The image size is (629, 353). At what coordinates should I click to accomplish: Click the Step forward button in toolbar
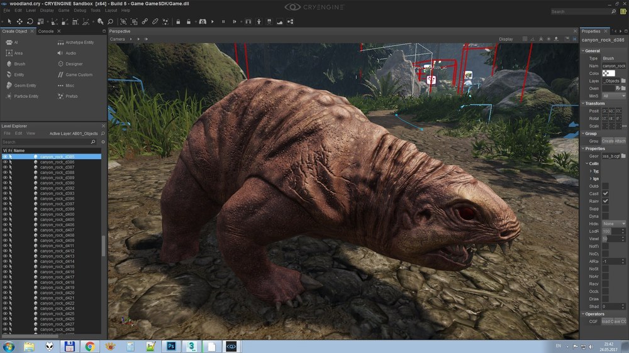click(235, 21)
